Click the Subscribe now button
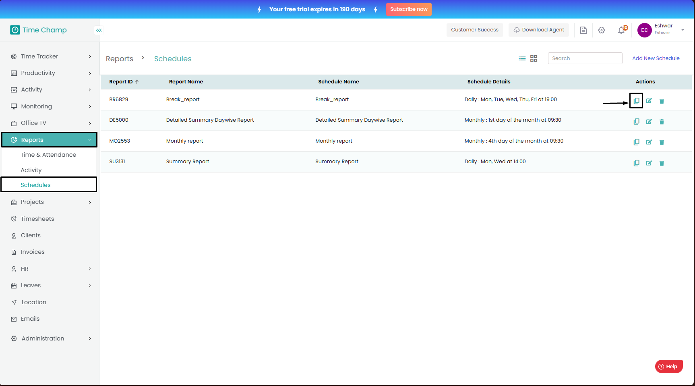This screenshot has height=386, width=695. point(409,9)
